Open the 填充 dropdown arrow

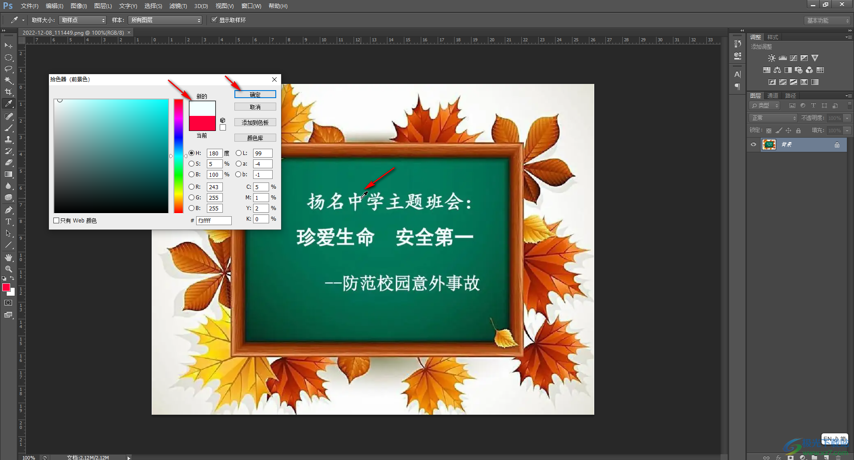click(847, 131)
